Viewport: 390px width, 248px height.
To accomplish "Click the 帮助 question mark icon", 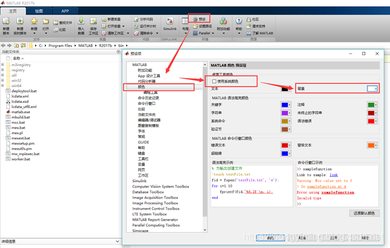I will click(x=239, y=21).
